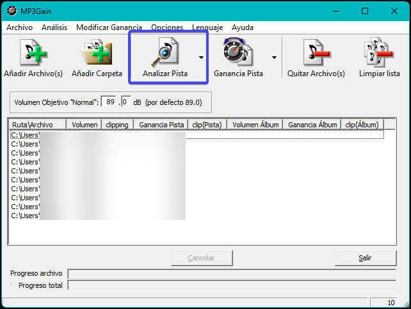This screenshot has height=309, width=411.
Task: Select the first C:\Users file row
Action: click(x=197, y=135)
